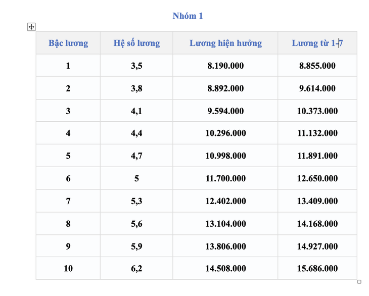Viewport: 369px width, 296px height.
Task: Click the cell containing 9.594.000
Action: 225,111
